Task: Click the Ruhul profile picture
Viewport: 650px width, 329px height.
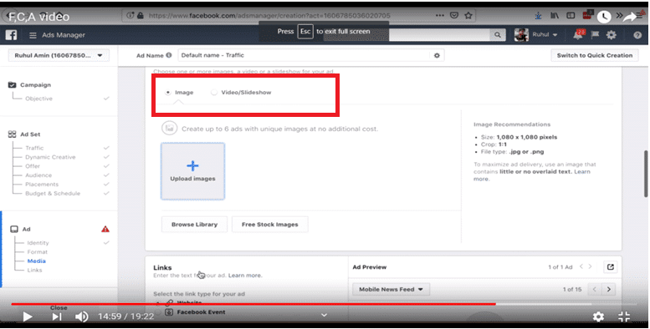Action: [521, 35]
